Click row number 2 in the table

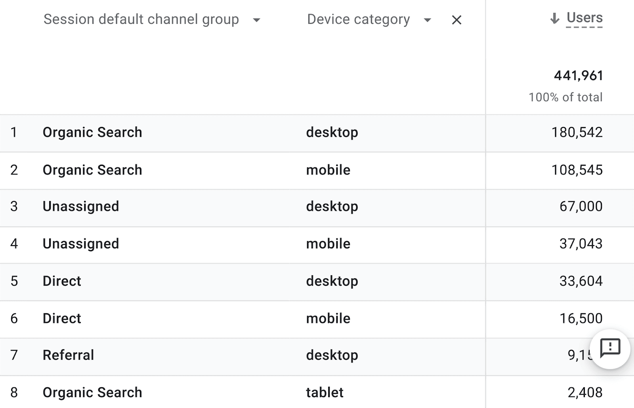click(x=14, y=170)
